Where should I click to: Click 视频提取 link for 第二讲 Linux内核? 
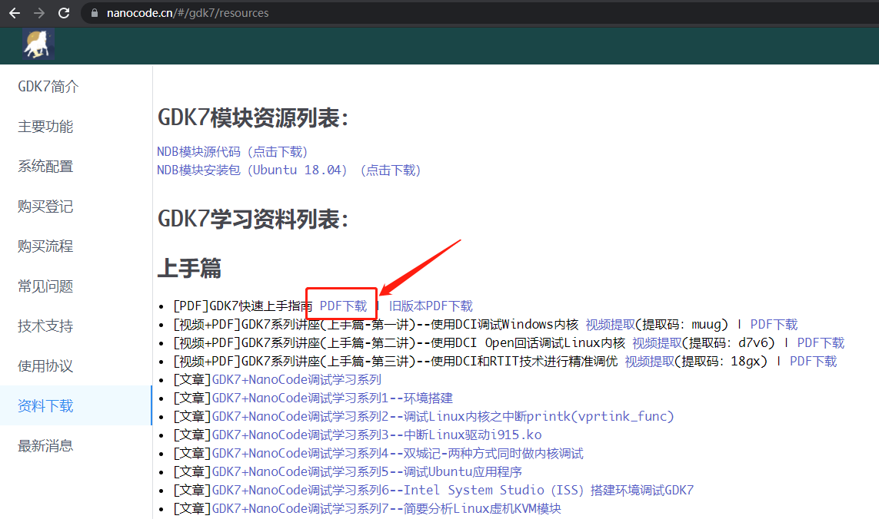coord(657,343)
